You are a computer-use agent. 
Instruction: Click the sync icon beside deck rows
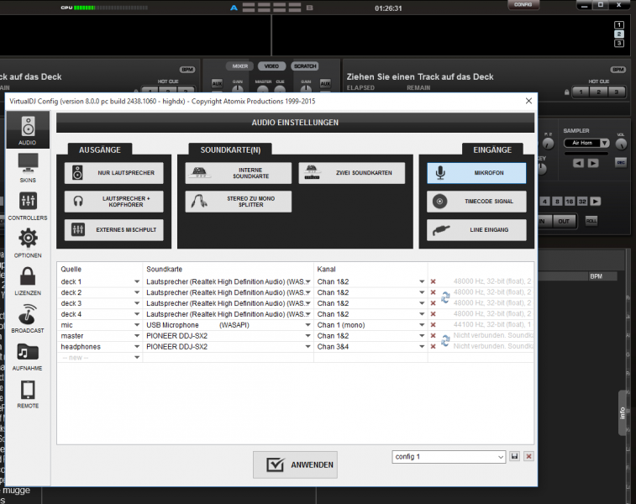(445, 297)
